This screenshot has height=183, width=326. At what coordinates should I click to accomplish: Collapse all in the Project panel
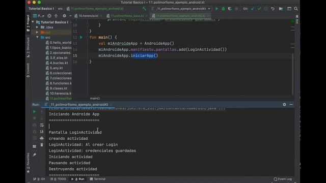[56, 16]
